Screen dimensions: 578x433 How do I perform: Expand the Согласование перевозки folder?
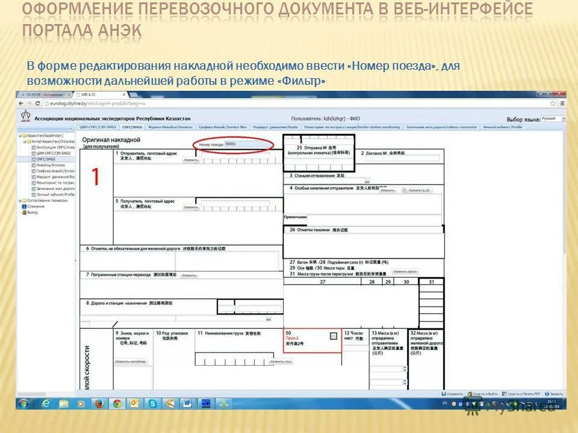coord(20,201)
